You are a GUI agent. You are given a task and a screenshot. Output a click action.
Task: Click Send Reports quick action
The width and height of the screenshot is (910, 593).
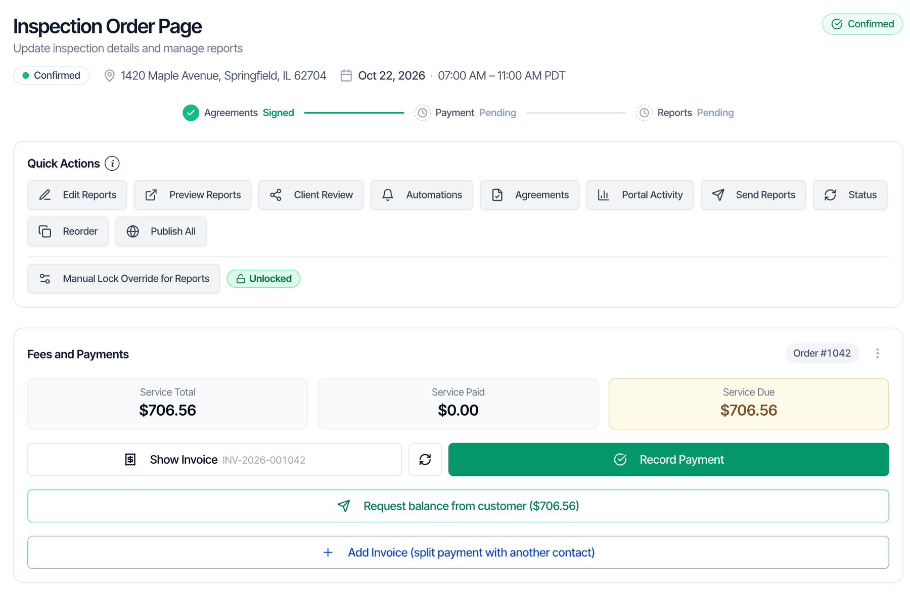pos(753,195)
